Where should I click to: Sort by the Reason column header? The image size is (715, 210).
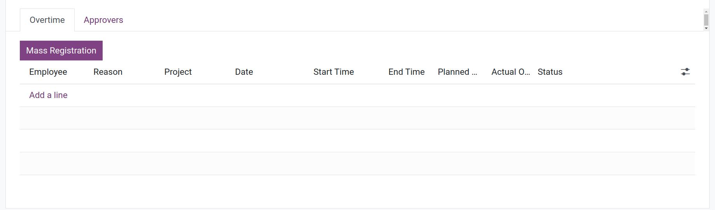pos(108,72)
